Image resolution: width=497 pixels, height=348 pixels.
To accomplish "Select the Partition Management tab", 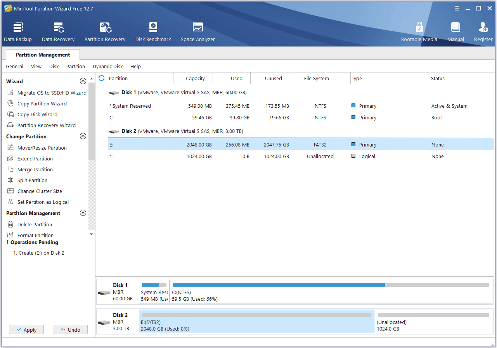I will click(43, 55).
